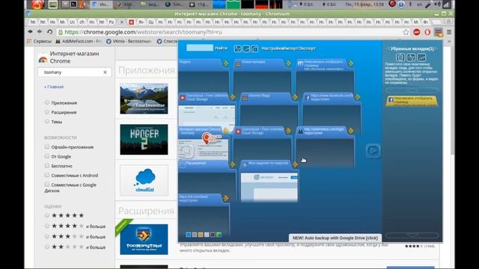Viewport: 479px width, 269px height.
Task: Select the Приложения radio button
Action: (x=46, y=102)
